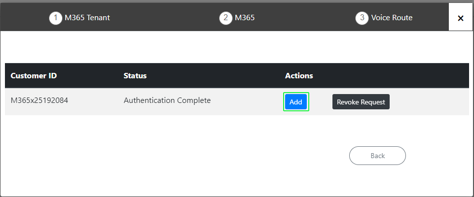
Task: Select the Status column header
Action: click(135, 75)
